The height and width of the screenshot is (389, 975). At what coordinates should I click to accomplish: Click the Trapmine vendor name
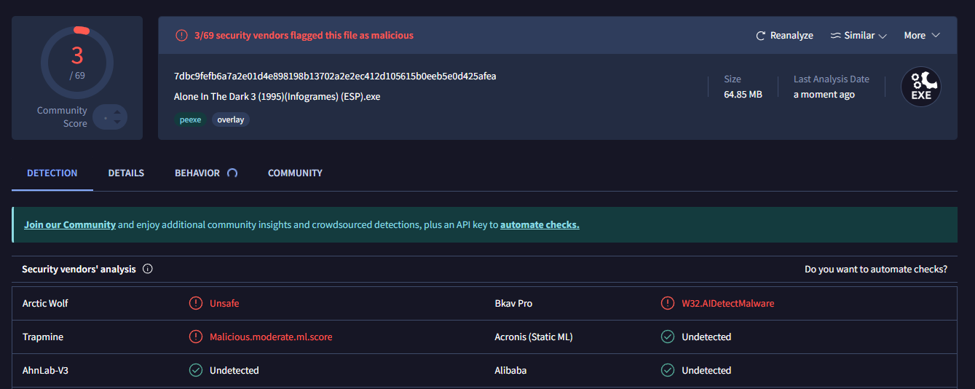[x=43, y=337]
